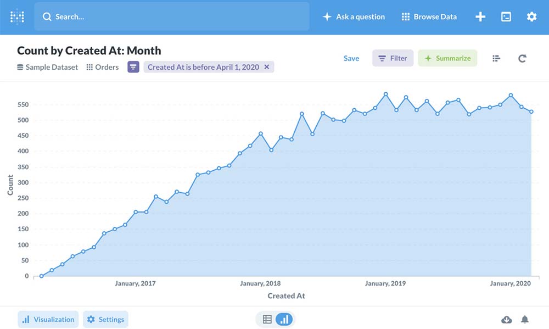Open chart Settings panel

[105, 319]
